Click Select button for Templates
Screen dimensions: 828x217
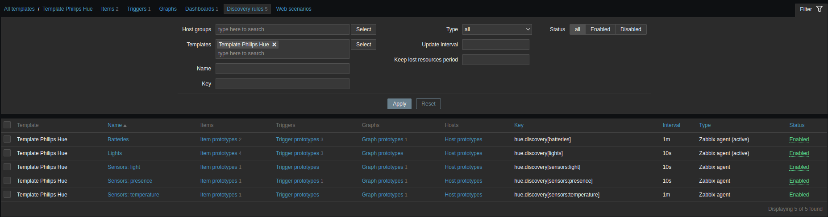coord(363,45)
